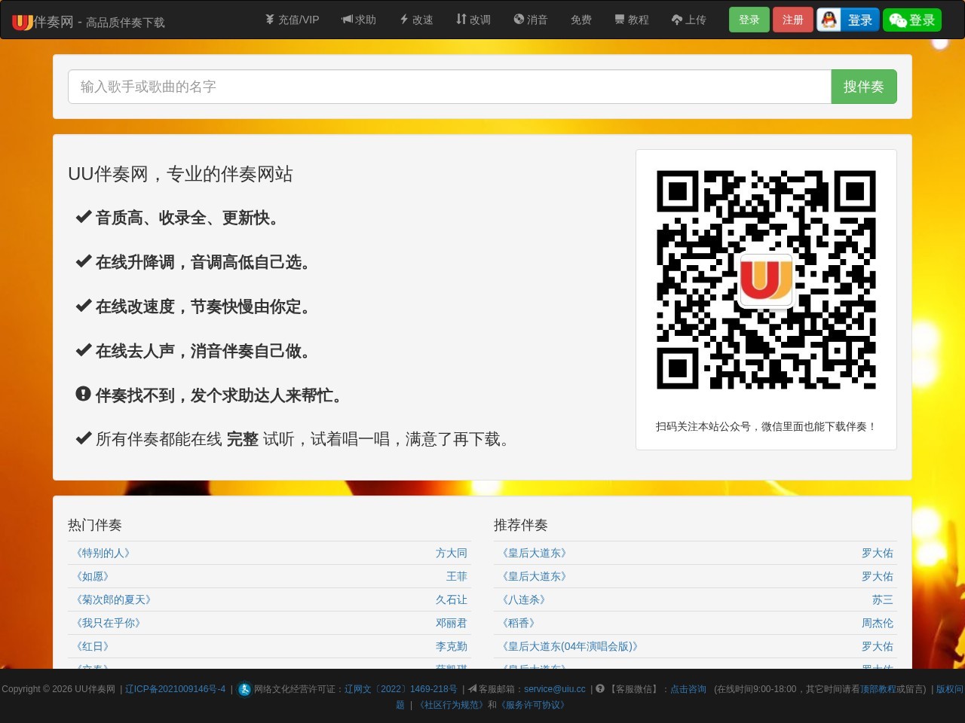Open artist 王菲
The image size is (965, 723).
(x=457, y=576)
